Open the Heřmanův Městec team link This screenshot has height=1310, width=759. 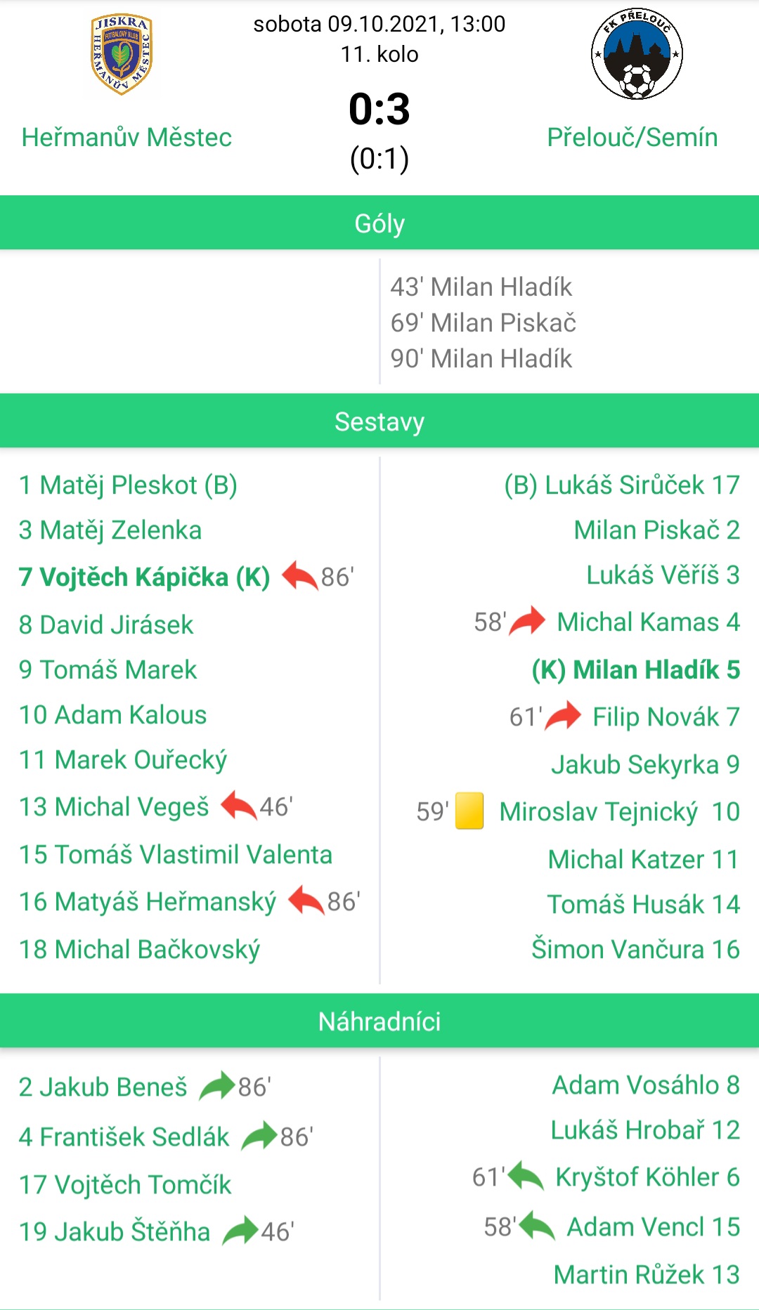pyautogui.click(x=126, y=137)
